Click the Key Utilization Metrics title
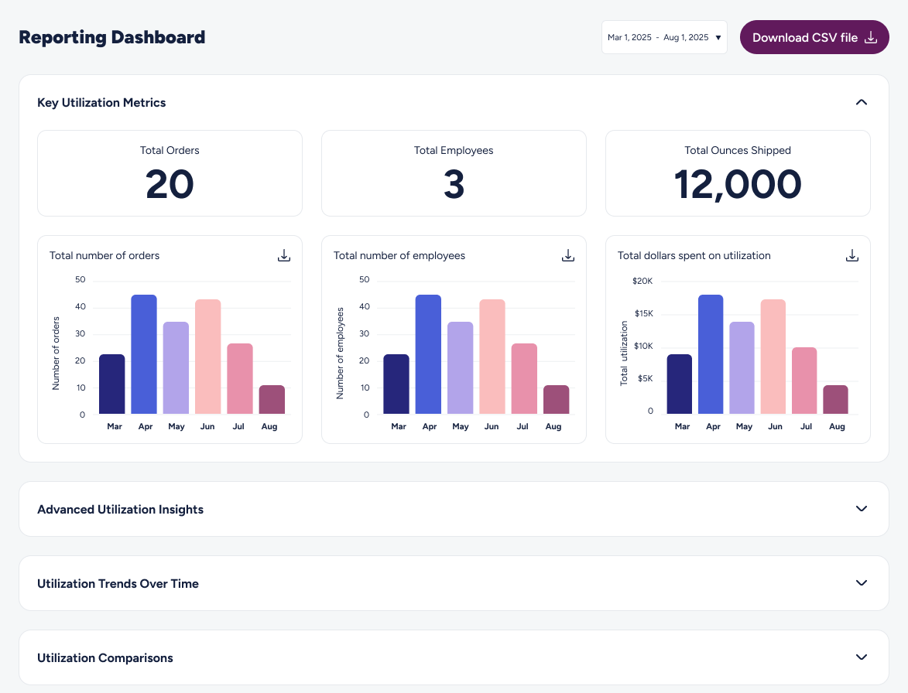Viewport: 908px width, 693px height. pyautogui.click(x=101, y=102)
